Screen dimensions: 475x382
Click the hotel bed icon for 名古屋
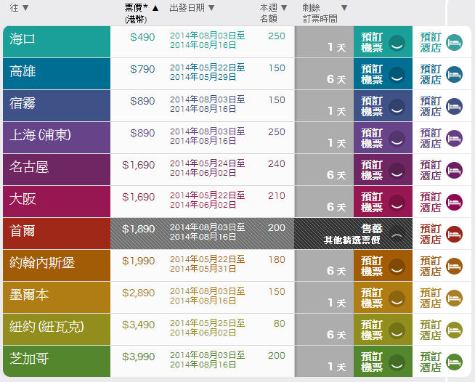pyautogui.click(x=454, y=170)
